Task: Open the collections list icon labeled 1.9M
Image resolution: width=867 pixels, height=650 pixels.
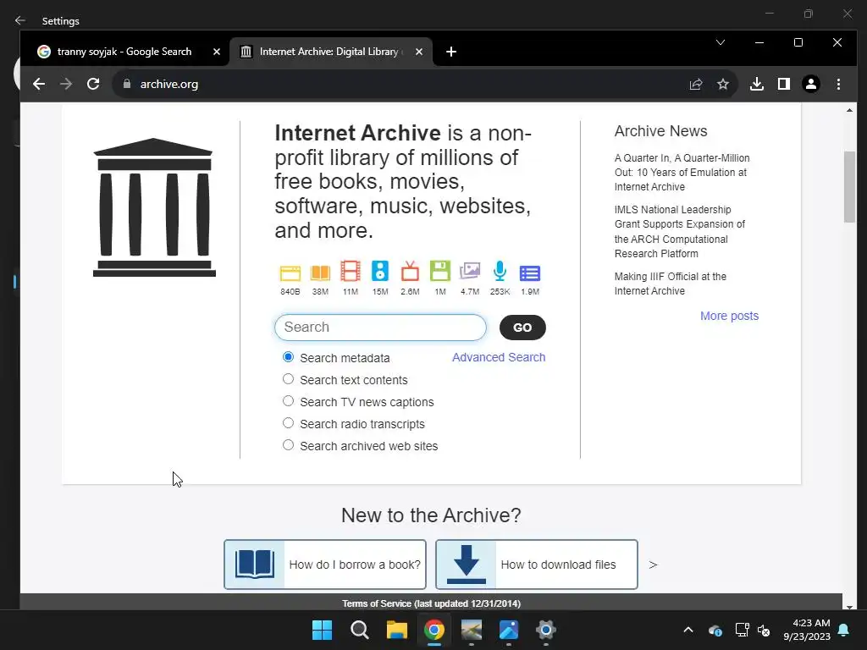Action: click(x=530, y=273)
